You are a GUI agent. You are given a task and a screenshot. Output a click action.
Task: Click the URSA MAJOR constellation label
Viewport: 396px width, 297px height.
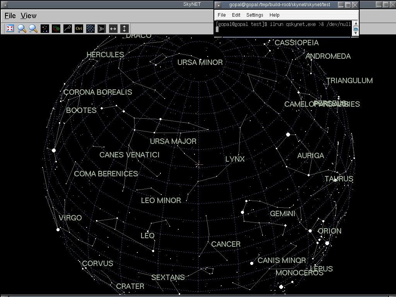pos(173,142)
